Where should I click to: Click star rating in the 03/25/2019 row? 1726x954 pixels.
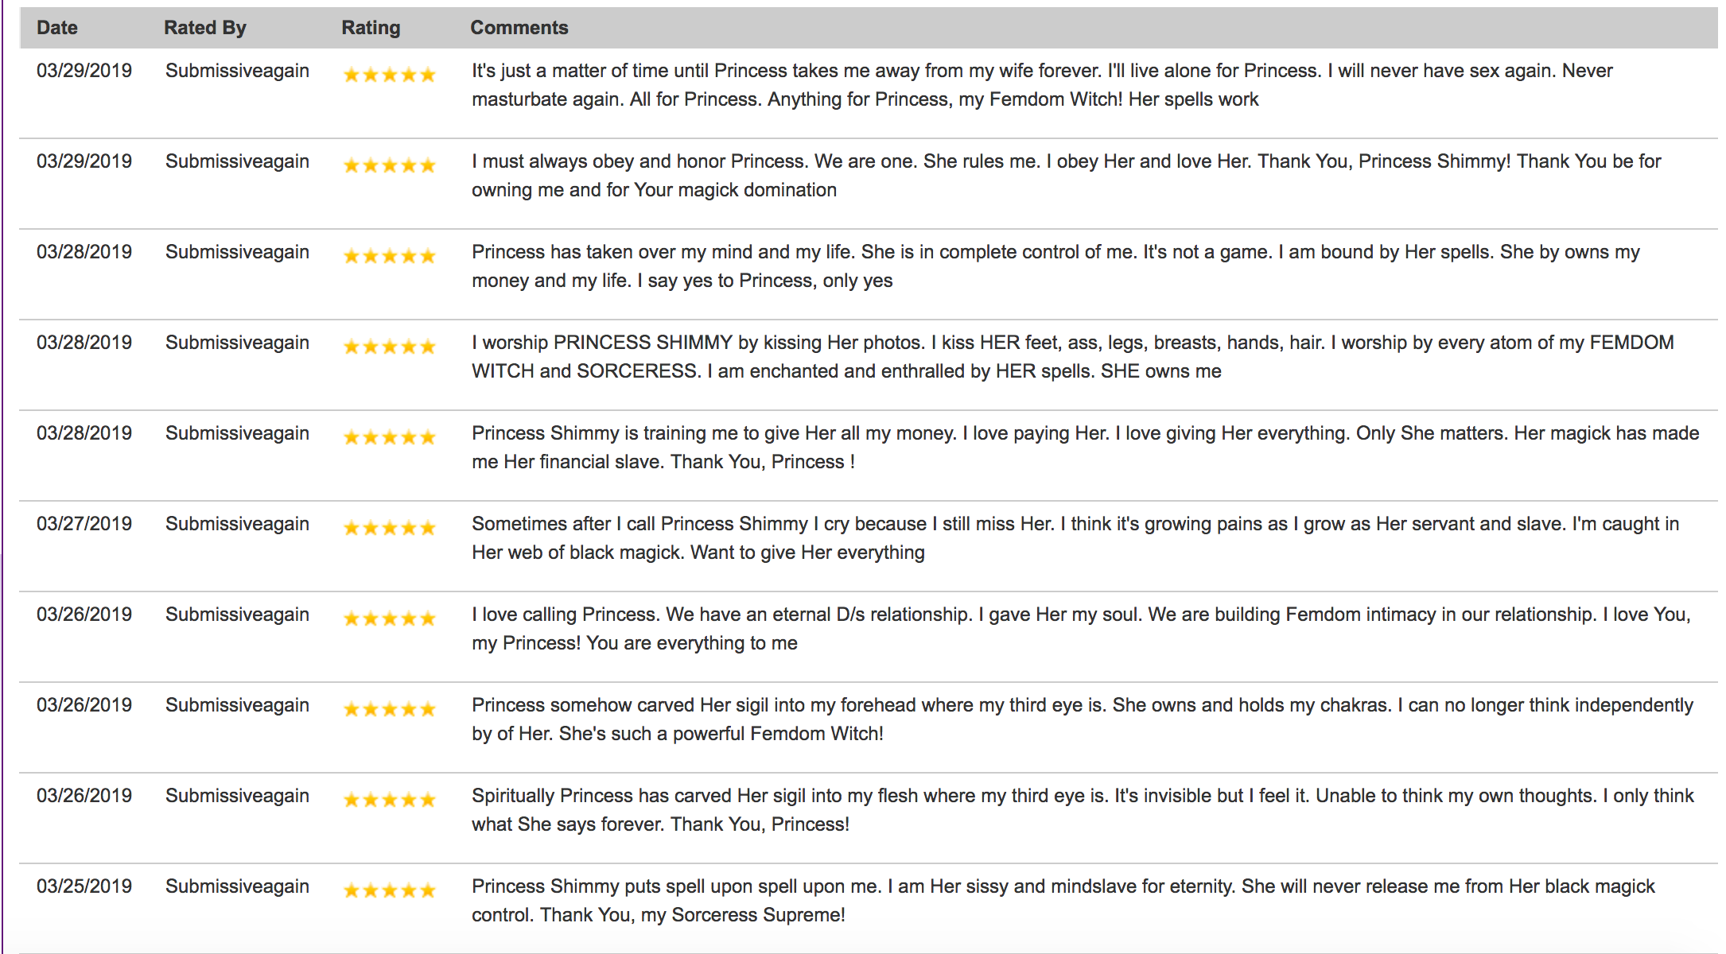click(390, 890)
